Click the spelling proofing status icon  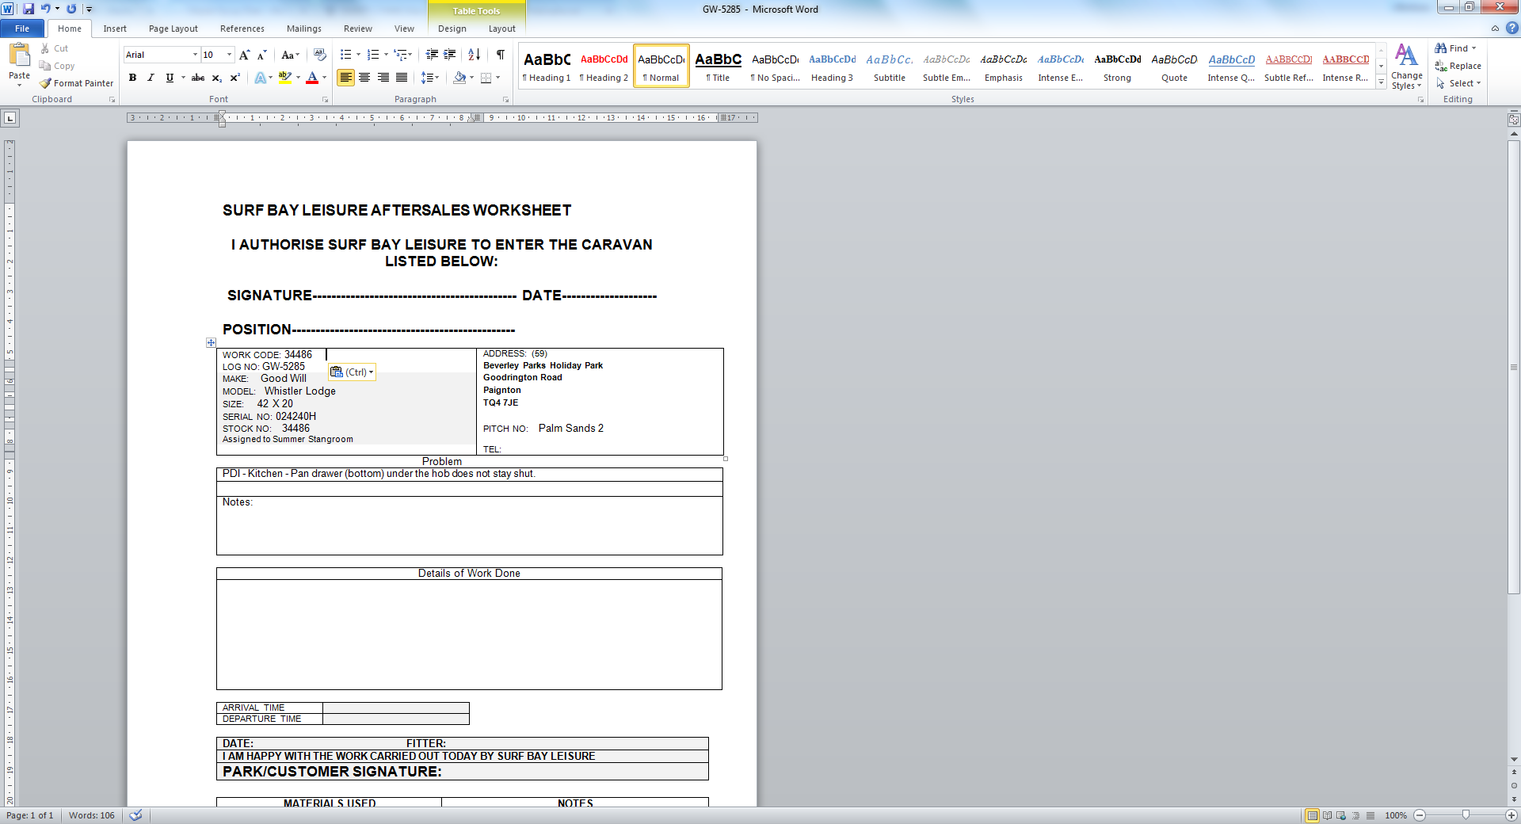click(136, 815)
